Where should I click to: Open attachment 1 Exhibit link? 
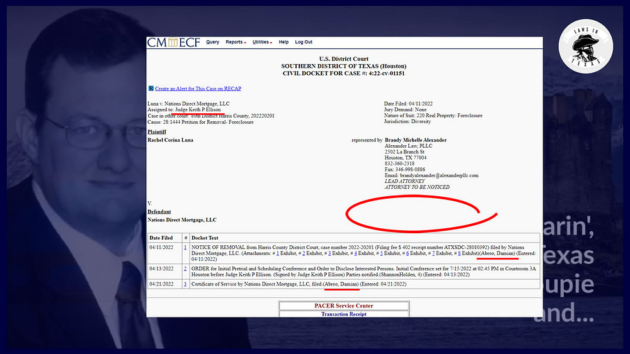click(x=278, y=253)
